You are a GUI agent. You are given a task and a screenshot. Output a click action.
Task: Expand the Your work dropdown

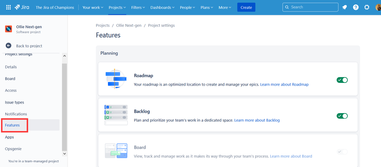pyautogui.click(x=93, y=8)
